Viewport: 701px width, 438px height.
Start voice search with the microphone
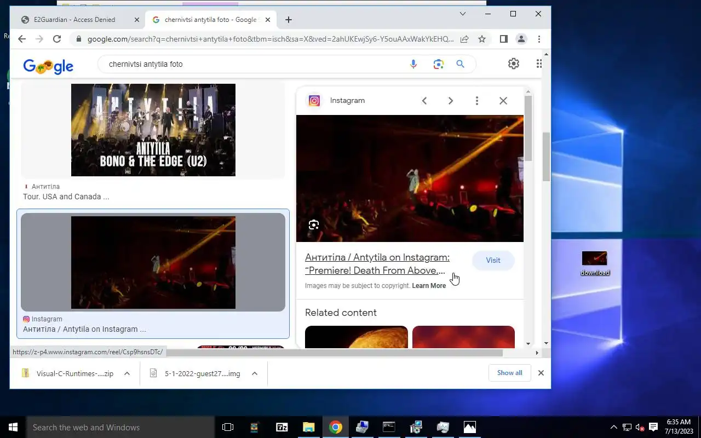pos(413,64)
